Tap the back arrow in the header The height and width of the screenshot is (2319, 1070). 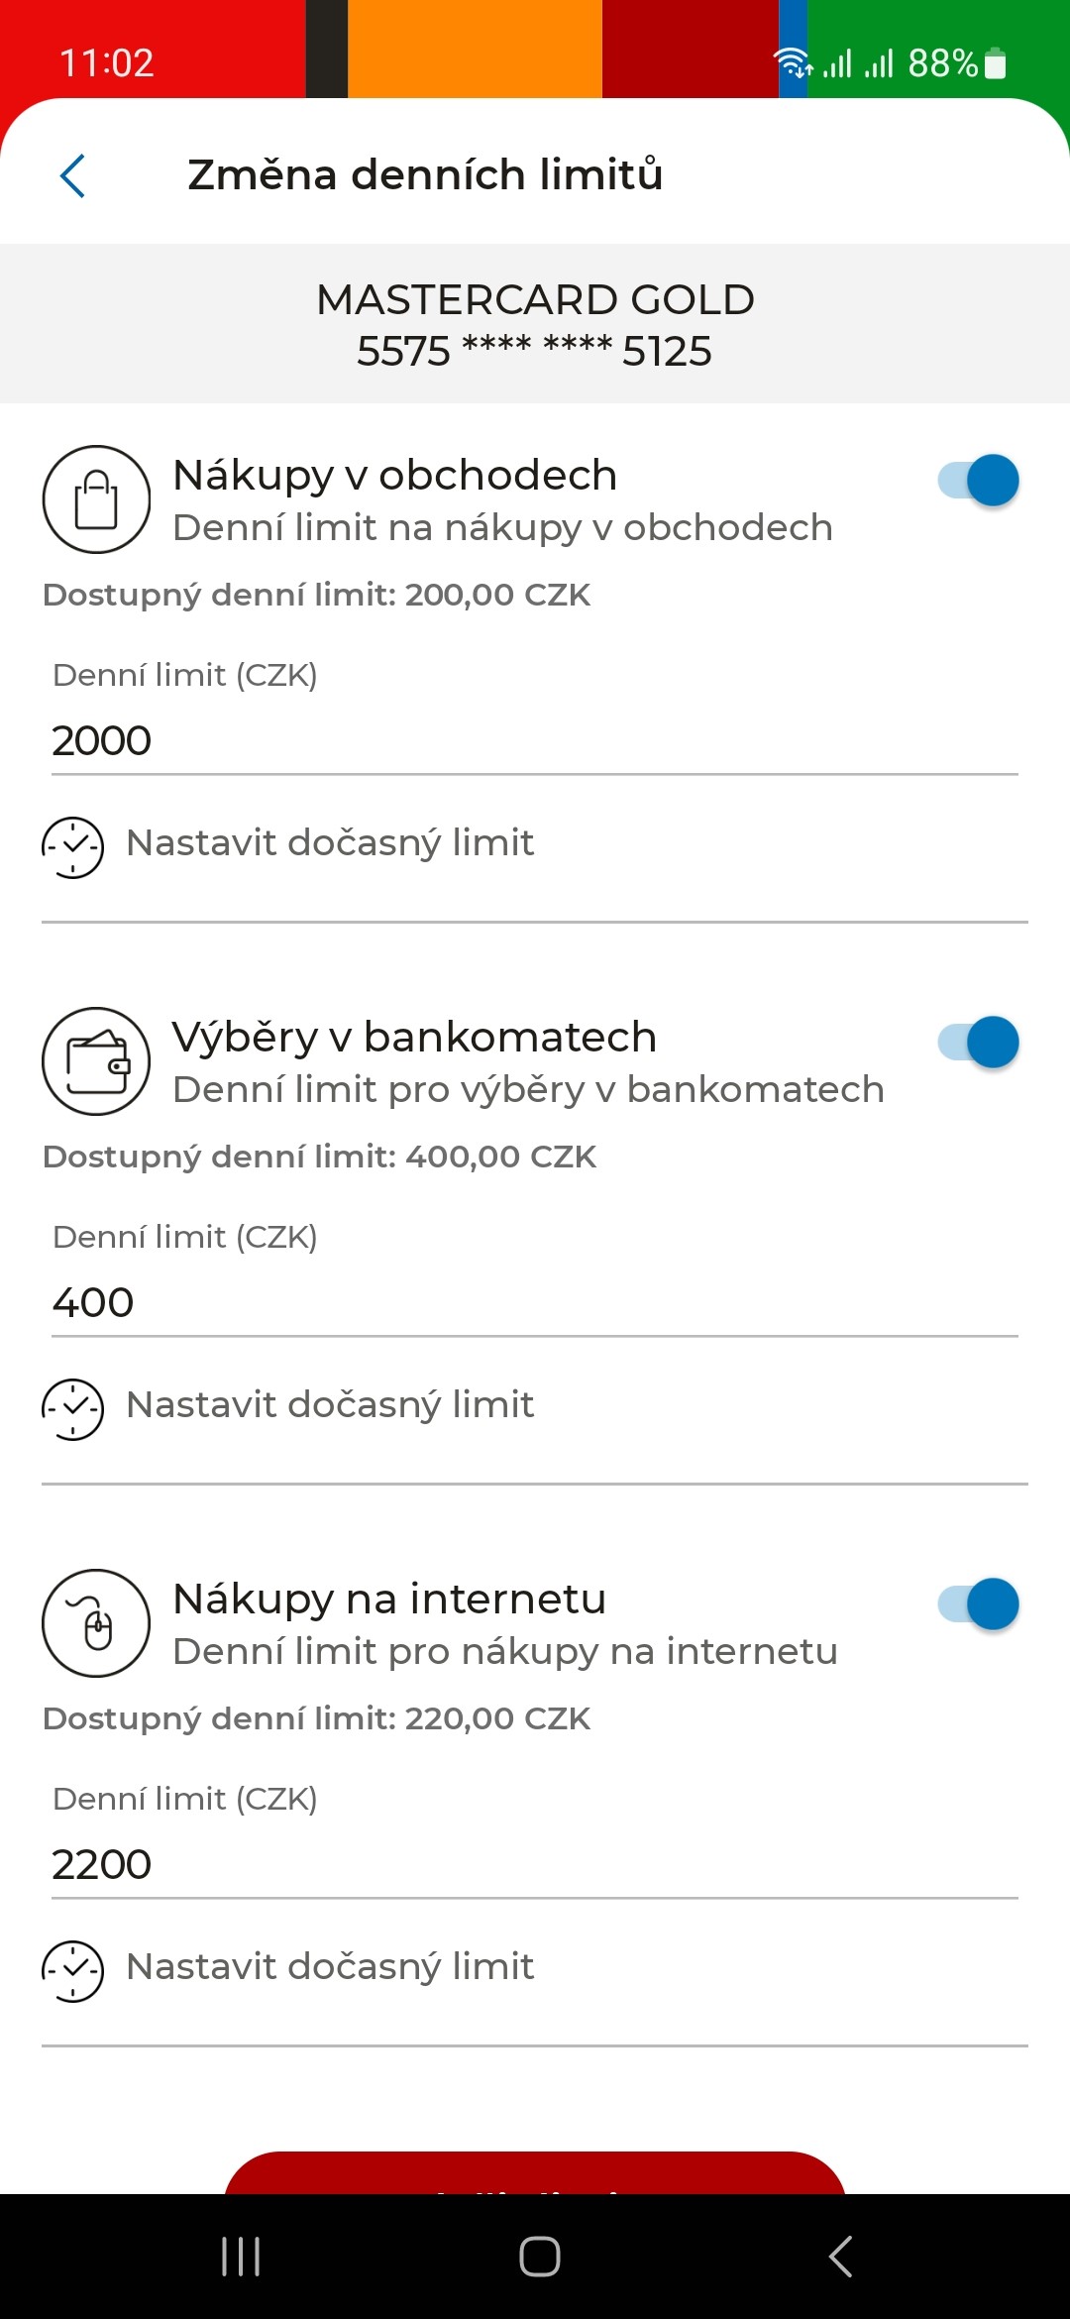pyautogui.click(x=72, y=175)
